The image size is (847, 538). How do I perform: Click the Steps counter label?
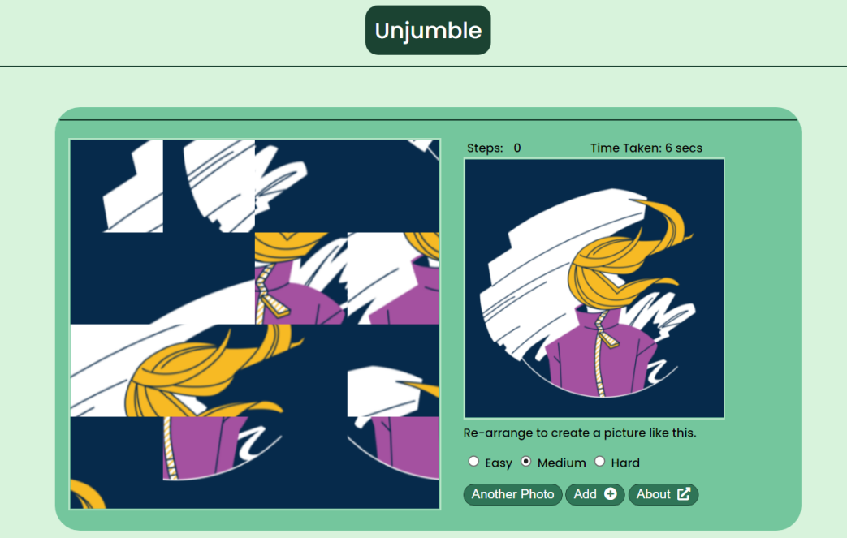485,148
